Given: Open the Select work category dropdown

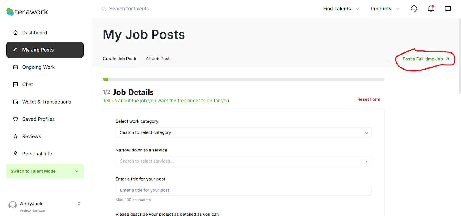Looking at the screenshot, I should [243, 132].
